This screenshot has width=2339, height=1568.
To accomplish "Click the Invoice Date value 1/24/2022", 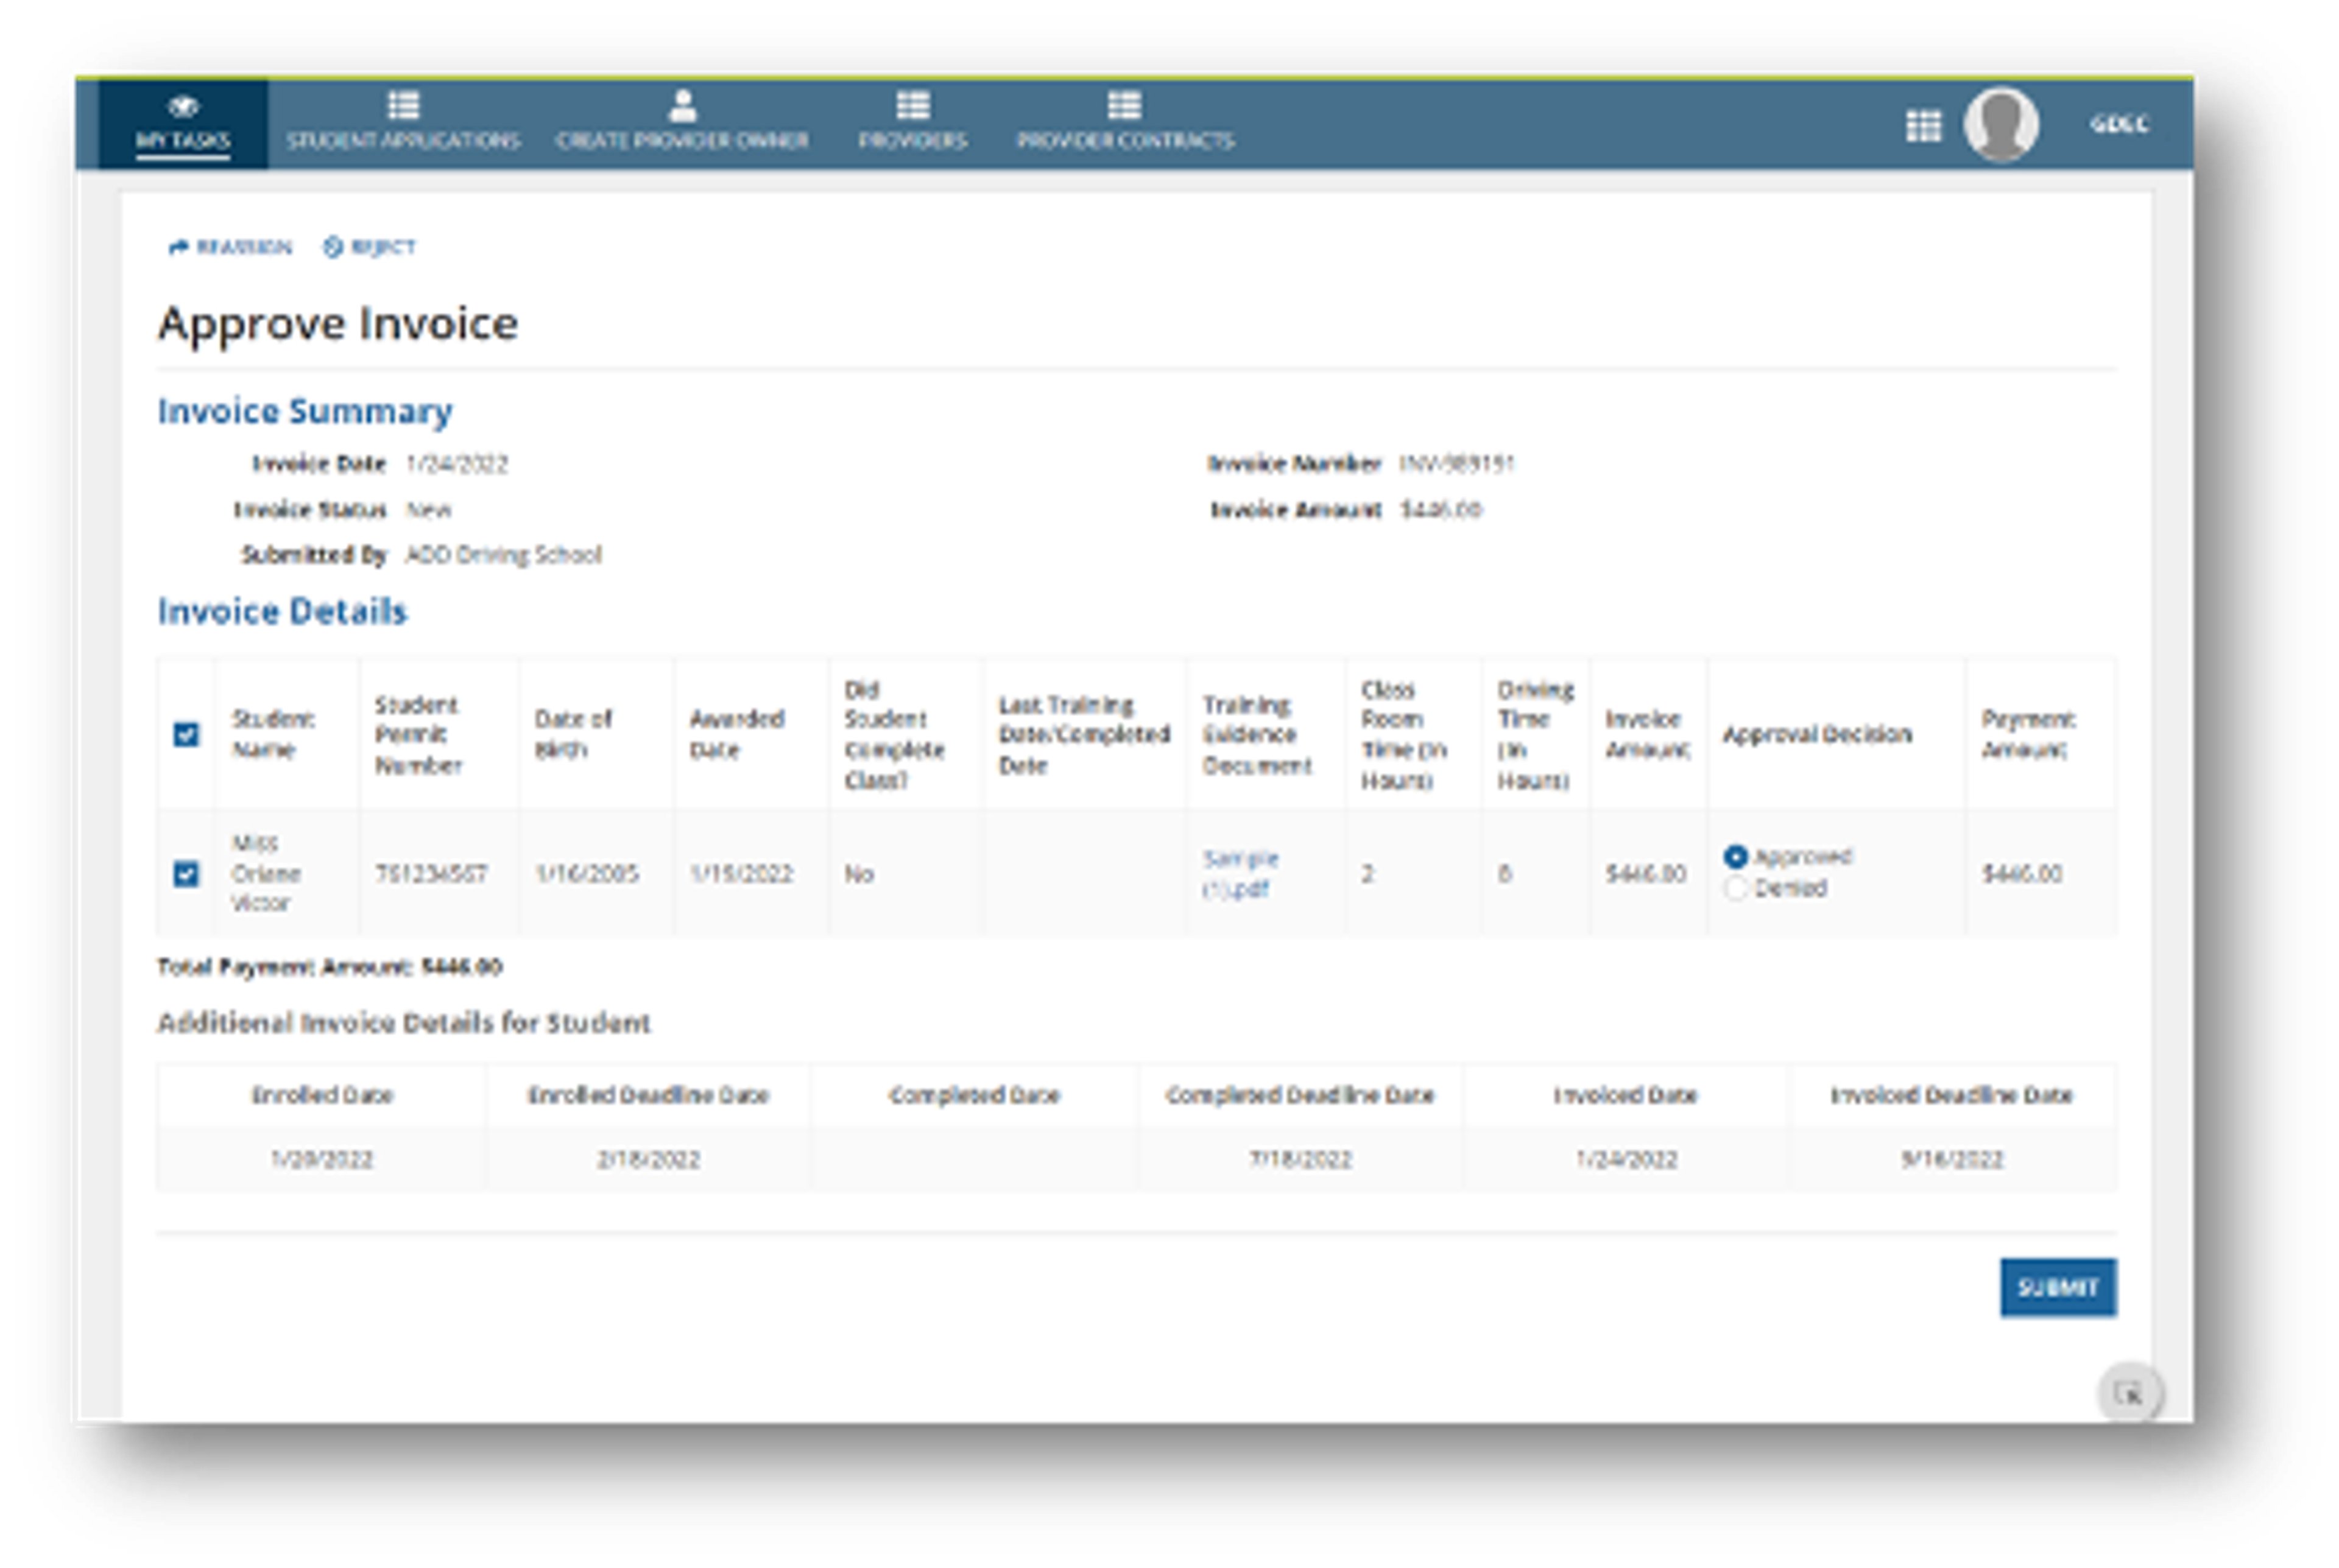I will [x=457, y=464].
